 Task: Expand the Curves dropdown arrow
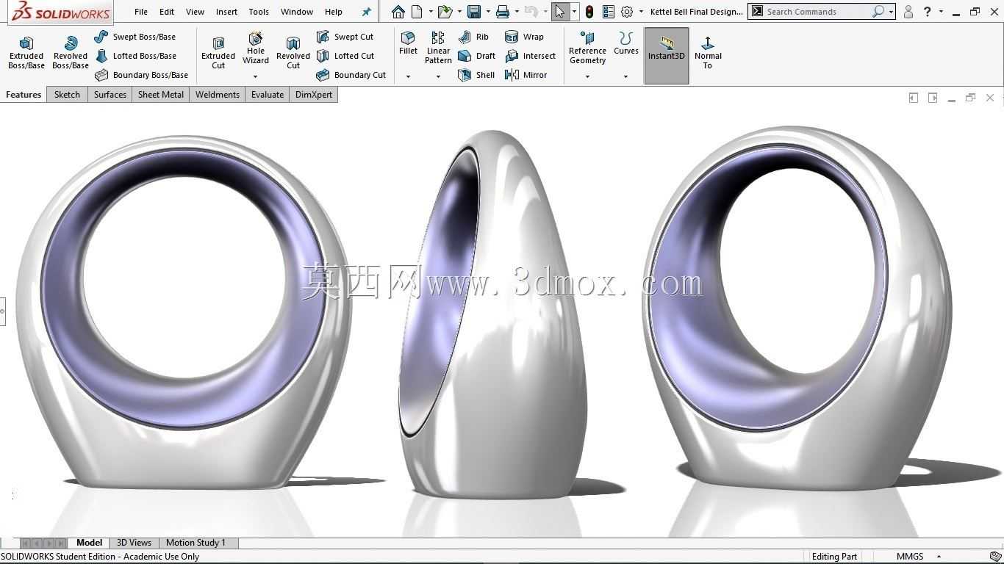coord(626,76)
